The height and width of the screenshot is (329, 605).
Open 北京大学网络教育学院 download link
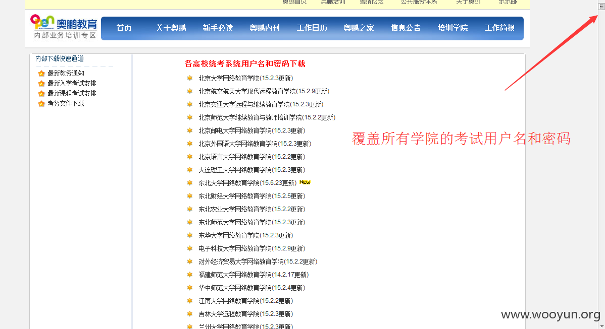point(246,78)
